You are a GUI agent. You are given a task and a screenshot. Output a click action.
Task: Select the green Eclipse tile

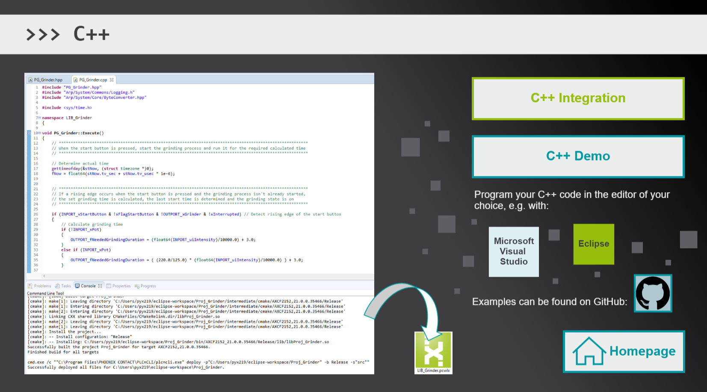(x=594, y=244)
